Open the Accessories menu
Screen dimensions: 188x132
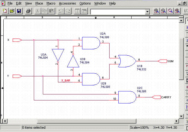[x=67, y=3]
